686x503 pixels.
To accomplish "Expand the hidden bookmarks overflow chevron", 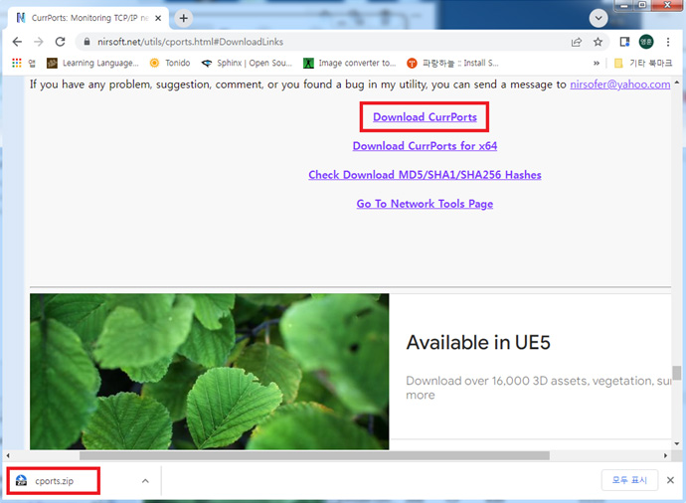I will pos(597,63).
